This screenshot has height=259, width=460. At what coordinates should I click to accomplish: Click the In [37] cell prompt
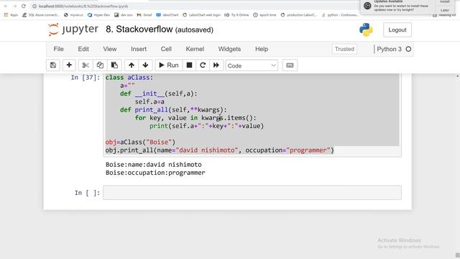(x=86, y=78)
